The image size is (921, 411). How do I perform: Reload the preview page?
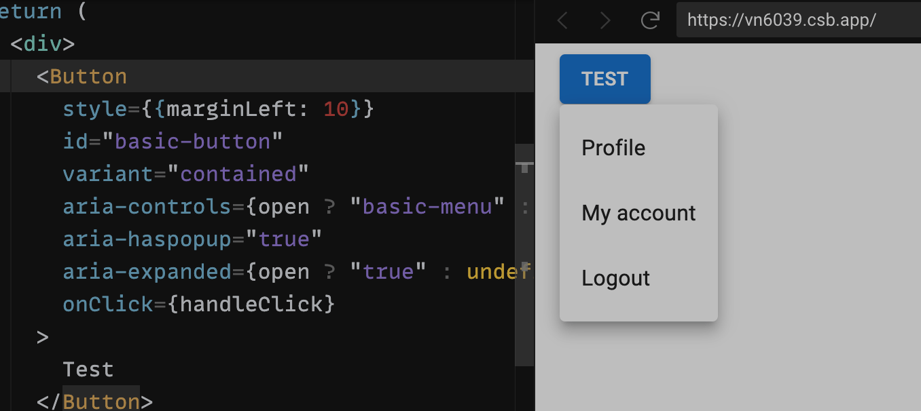[x=649, y=20]
